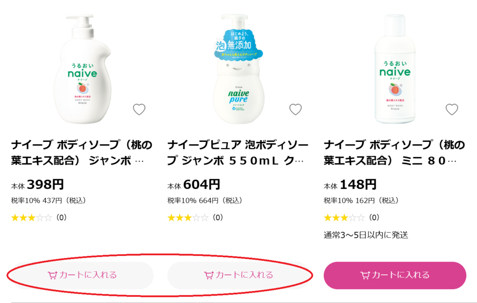The height and width of the screenshot is (303, 477).
Task: Click cart icon on Naive Pure button
Action: tap(209, 275)
